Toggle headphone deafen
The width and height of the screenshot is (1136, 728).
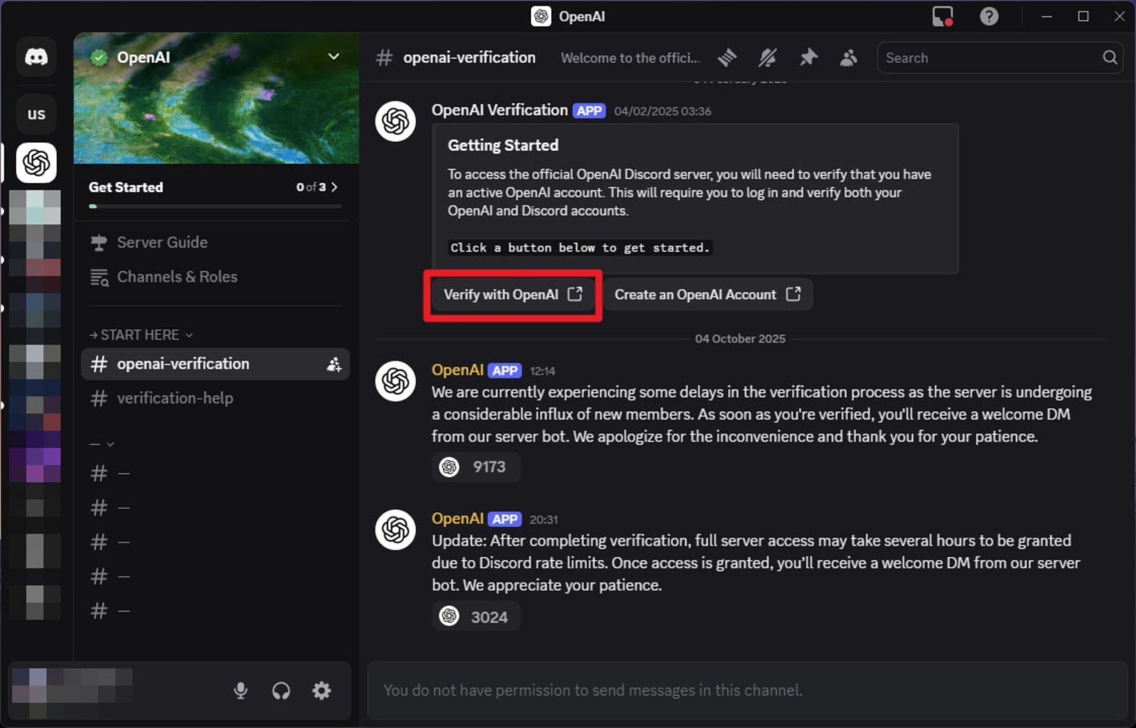(x=281, y=690)
